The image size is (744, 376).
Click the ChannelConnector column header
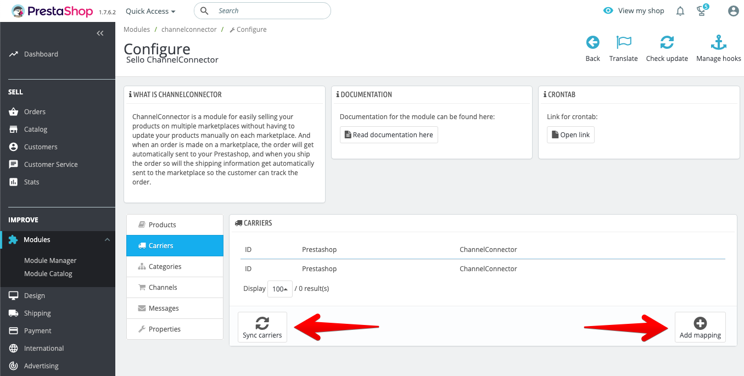point(488,250)
